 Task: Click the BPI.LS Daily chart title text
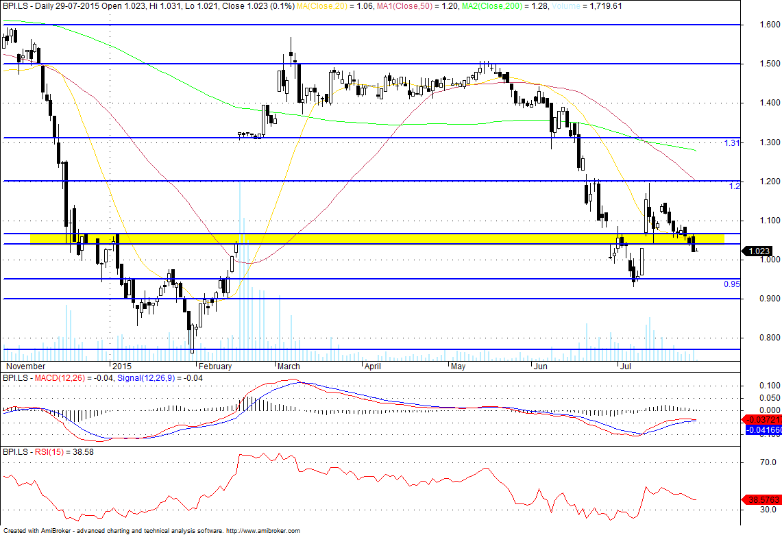click(x=149, y=6)
